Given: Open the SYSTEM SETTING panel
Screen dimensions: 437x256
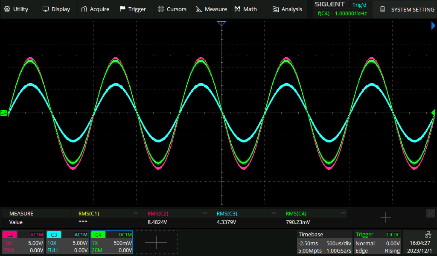Looking at the screenshot, I should tap(405, 9).
